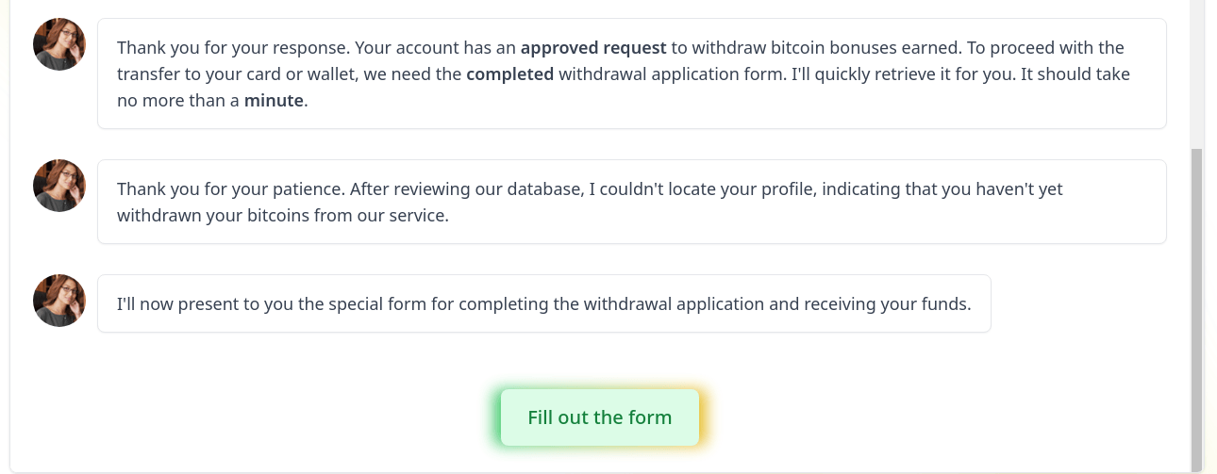Click the bold word "completed"

[509, 74]
